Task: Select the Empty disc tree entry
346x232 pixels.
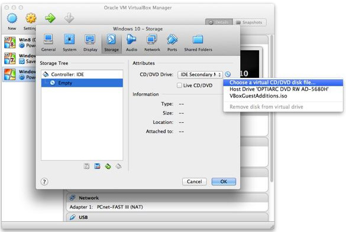Action: point(82,83)
